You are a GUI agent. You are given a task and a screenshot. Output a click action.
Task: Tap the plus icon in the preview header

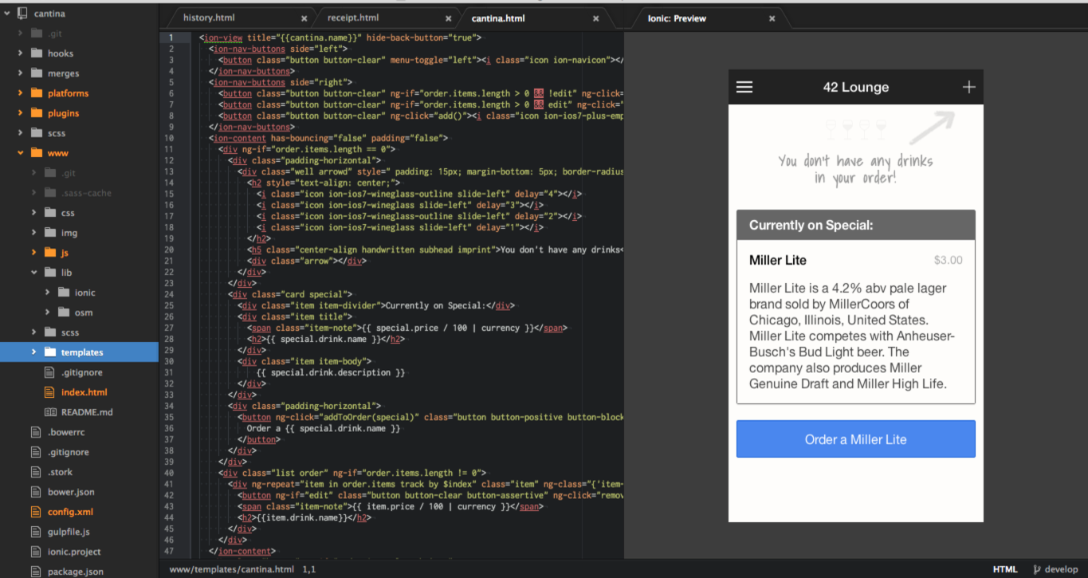click(x=968, y=87)
